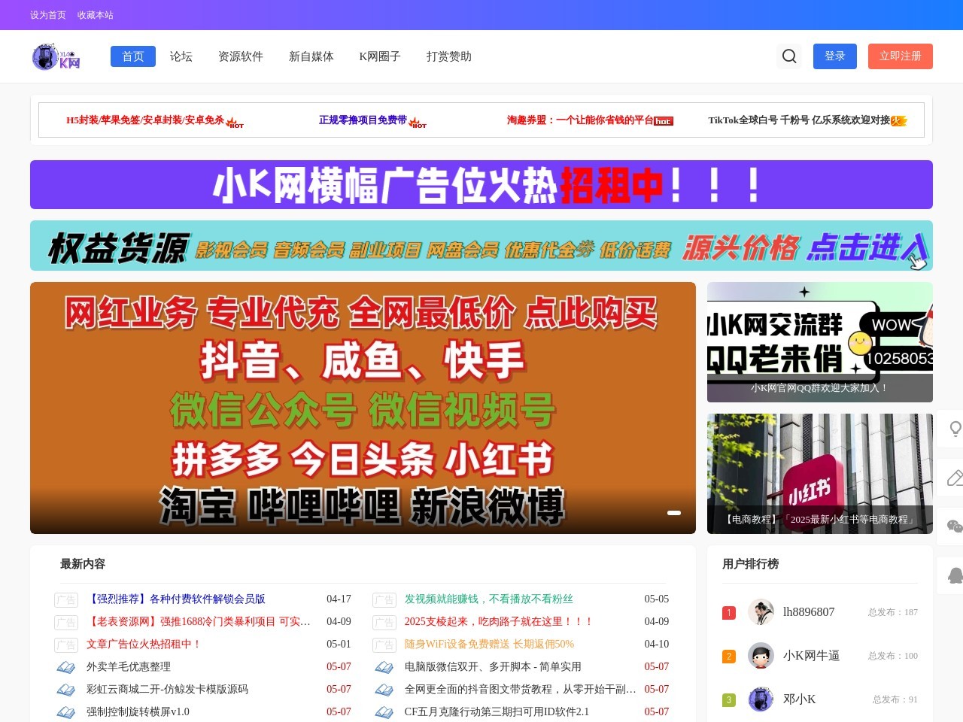Click avatar of user 邓小K
This screenshot has width=963, height=722.
(761, 699)
